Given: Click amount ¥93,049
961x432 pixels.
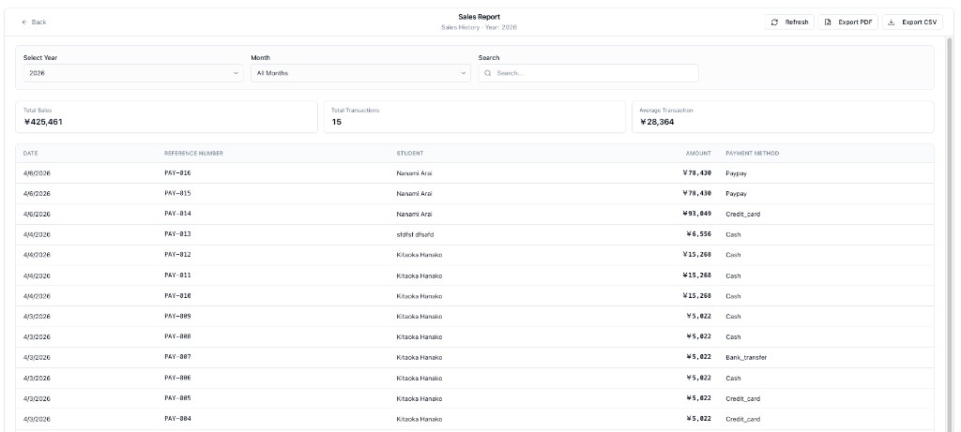Looking at the screenshot, I should (x=697, y=214).
